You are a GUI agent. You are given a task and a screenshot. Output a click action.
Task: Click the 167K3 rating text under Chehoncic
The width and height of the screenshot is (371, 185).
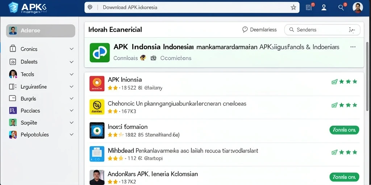tap(129, 111)
